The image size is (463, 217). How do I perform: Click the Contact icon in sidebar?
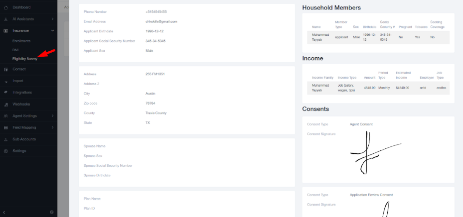(5, 69)
